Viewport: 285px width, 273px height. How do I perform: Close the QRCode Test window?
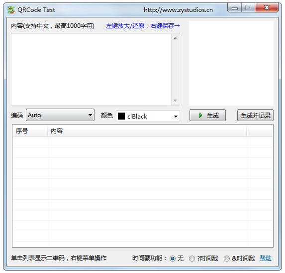click(x=267, y=8)
